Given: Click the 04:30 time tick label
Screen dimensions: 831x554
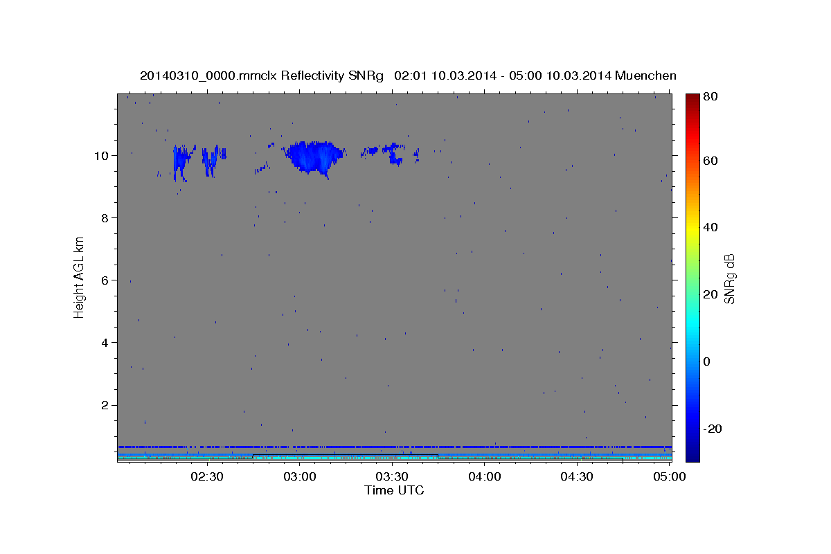Looking at the screenshot, I should pyautogui.click(x=577, y=476).
